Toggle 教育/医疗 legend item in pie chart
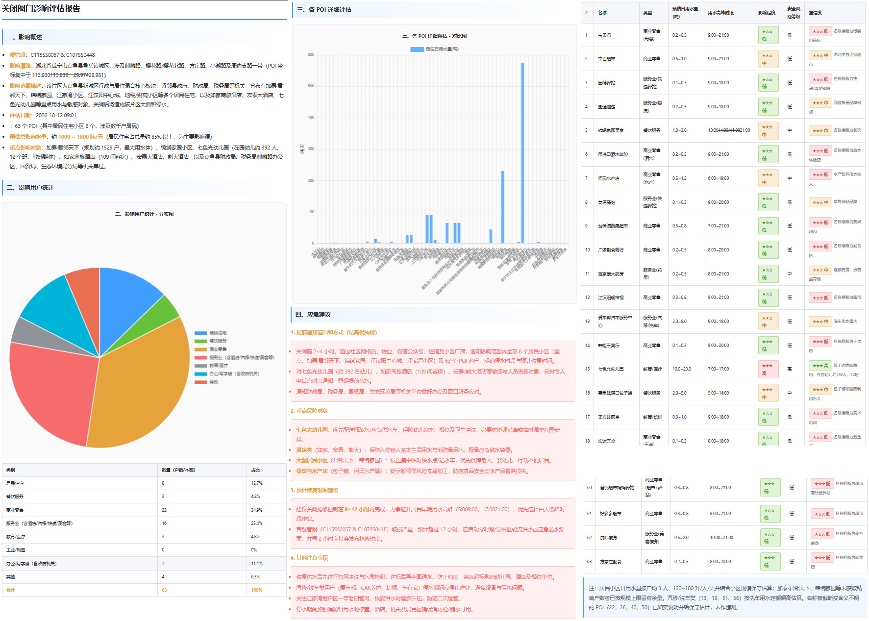 click(211, 366)
